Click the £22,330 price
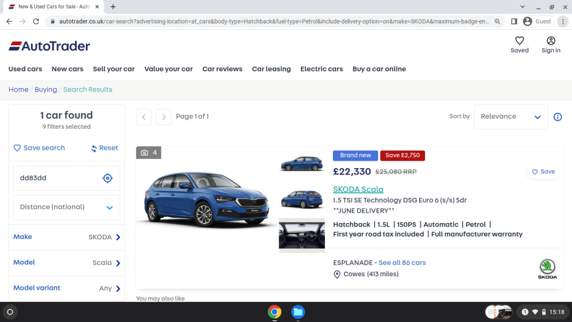Viewport: 572px width, 322px height. pos(352,172)
